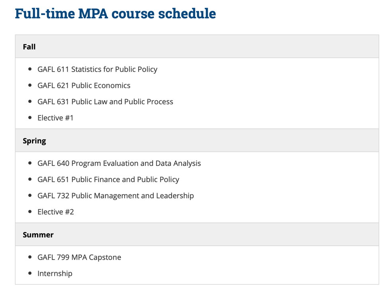
Task: Click the bullet beside Internship
Action: tap(30, 273)
